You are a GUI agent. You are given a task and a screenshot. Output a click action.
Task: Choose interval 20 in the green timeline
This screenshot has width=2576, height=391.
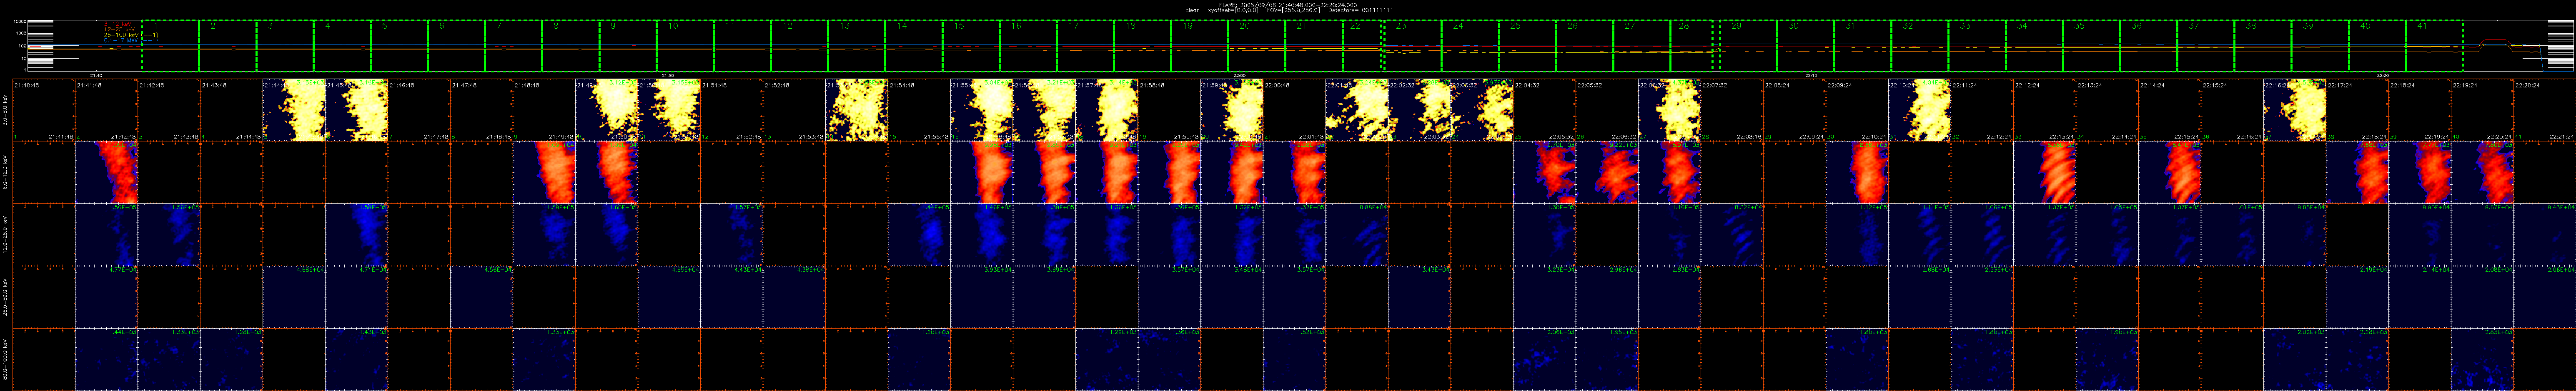pos(1258,46)
